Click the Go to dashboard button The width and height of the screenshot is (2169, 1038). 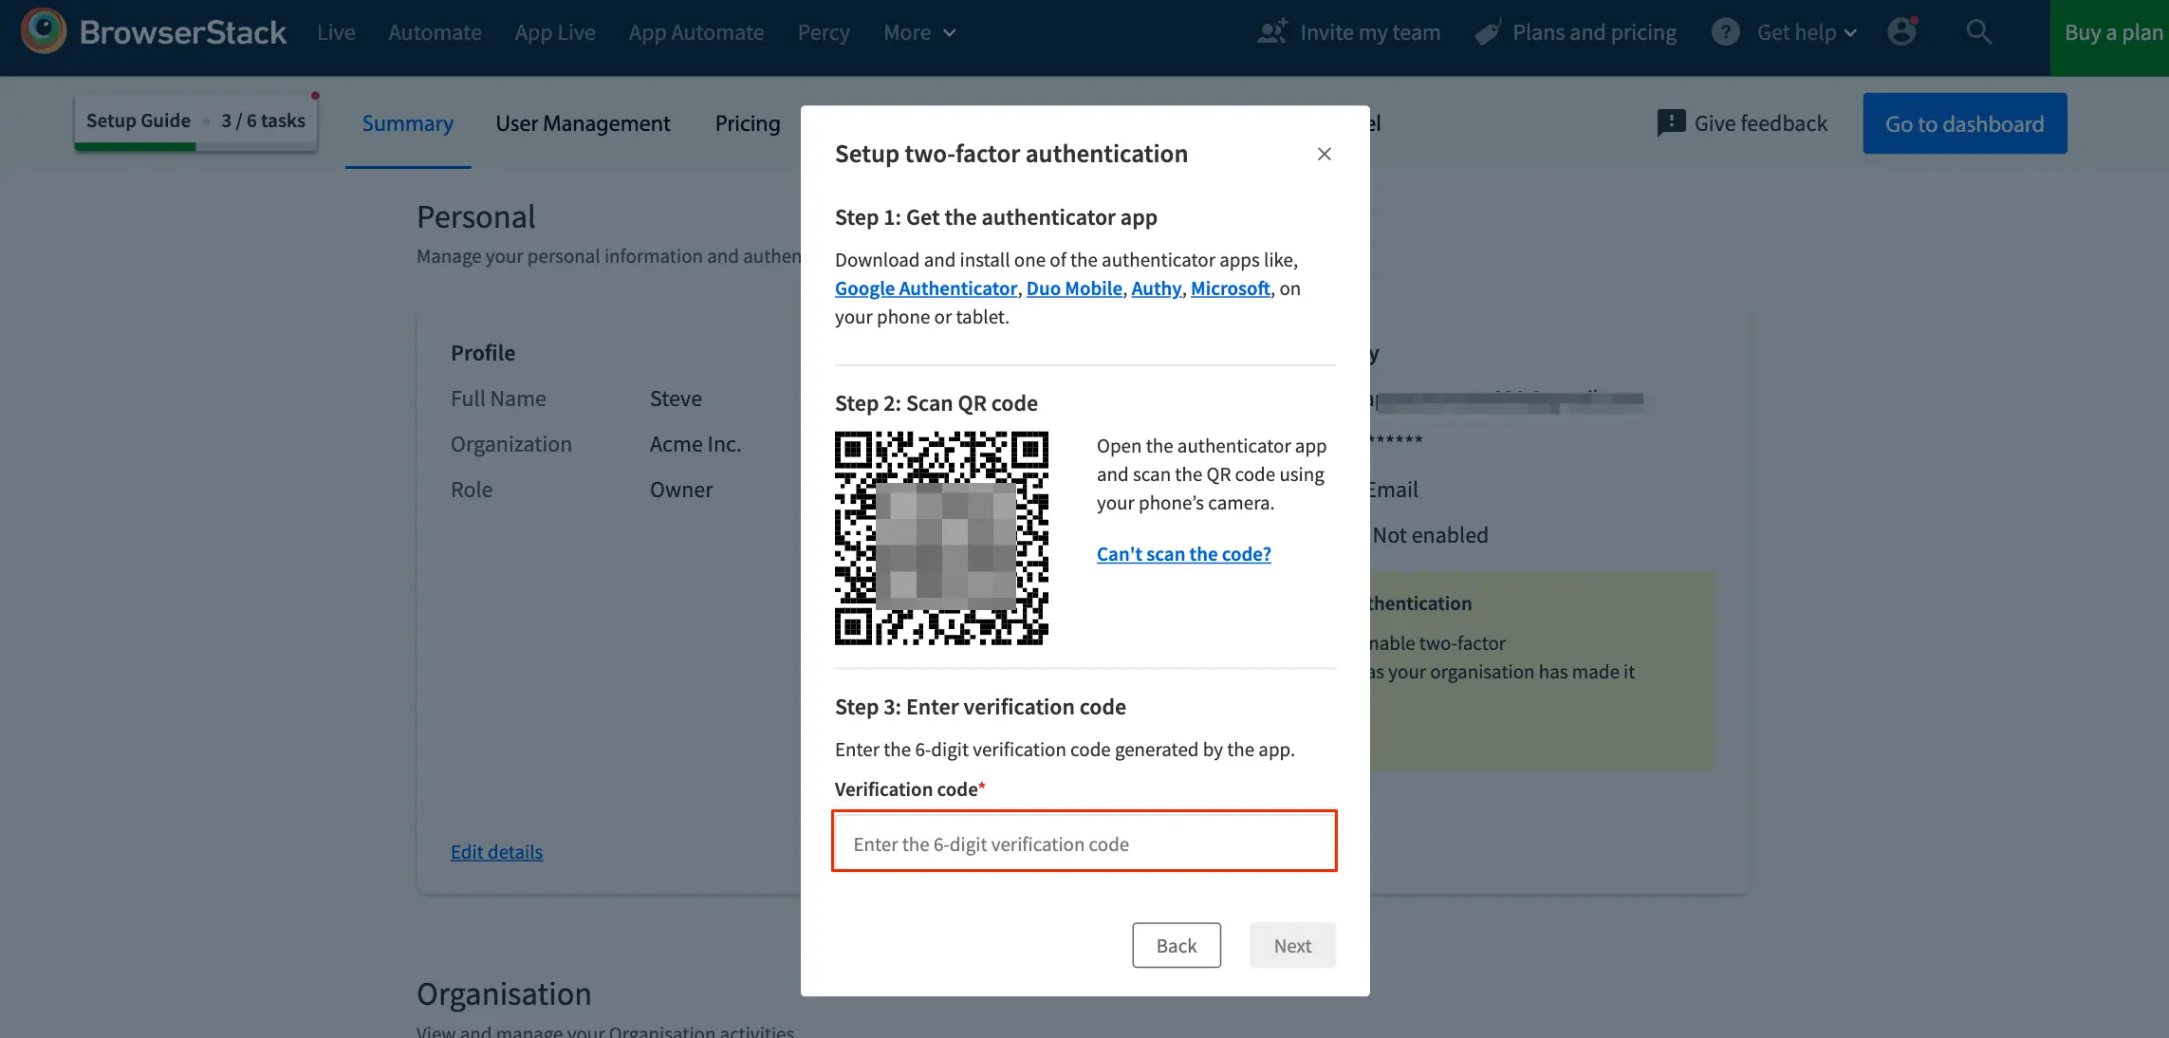tap(1964, 123)
